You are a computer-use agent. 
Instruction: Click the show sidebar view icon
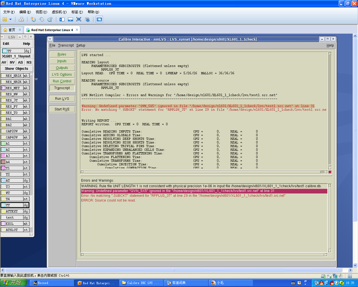coord(62,19)
